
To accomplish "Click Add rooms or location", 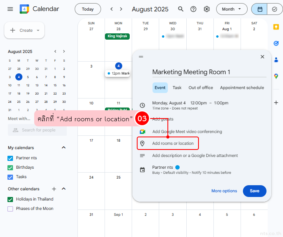I will [x=173, y=144].
